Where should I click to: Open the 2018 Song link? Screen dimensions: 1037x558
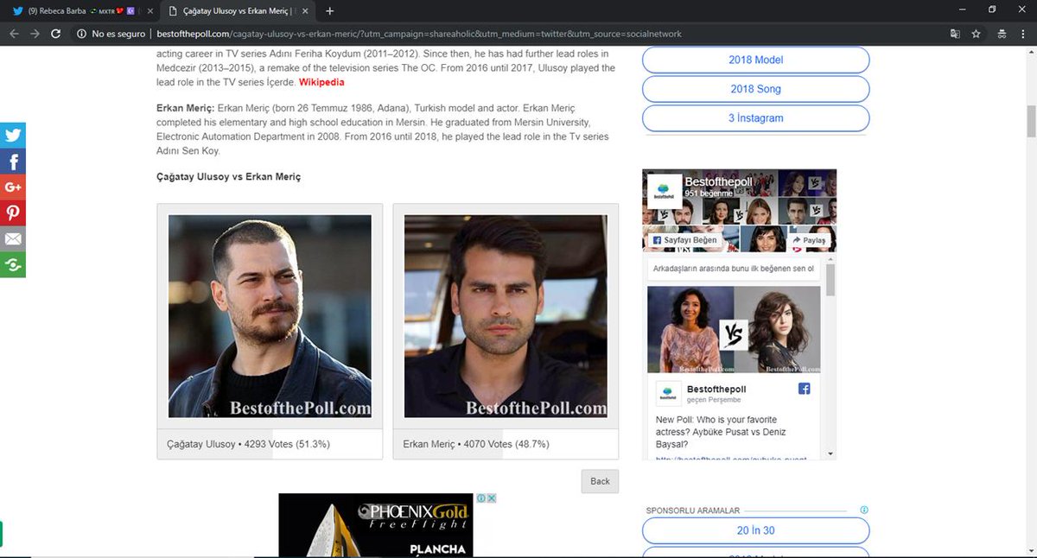[756, 89]
